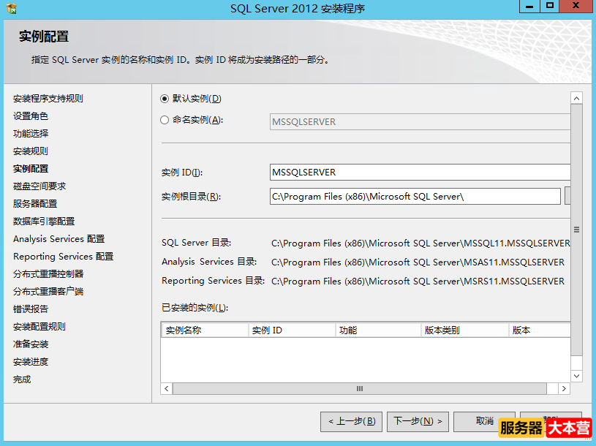The width and height of the screenshot is (596, 446).
Task: Select 分布式重播客户端 step
Action: (48, 292)
